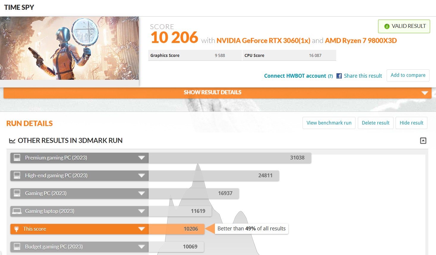Click the chart icon beside Other Results heading
The image size is (436, 255).
12,141
